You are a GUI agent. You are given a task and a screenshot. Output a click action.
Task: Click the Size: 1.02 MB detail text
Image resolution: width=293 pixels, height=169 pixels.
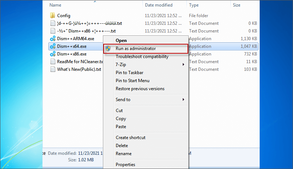(81, 160)
